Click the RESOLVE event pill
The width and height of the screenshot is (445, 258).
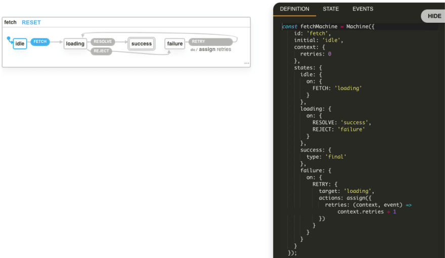[103, 41]
